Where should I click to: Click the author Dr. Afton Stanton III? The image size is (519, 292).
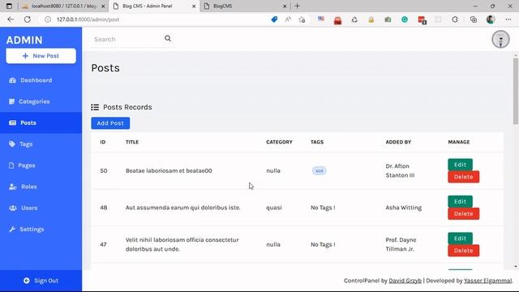400,171
